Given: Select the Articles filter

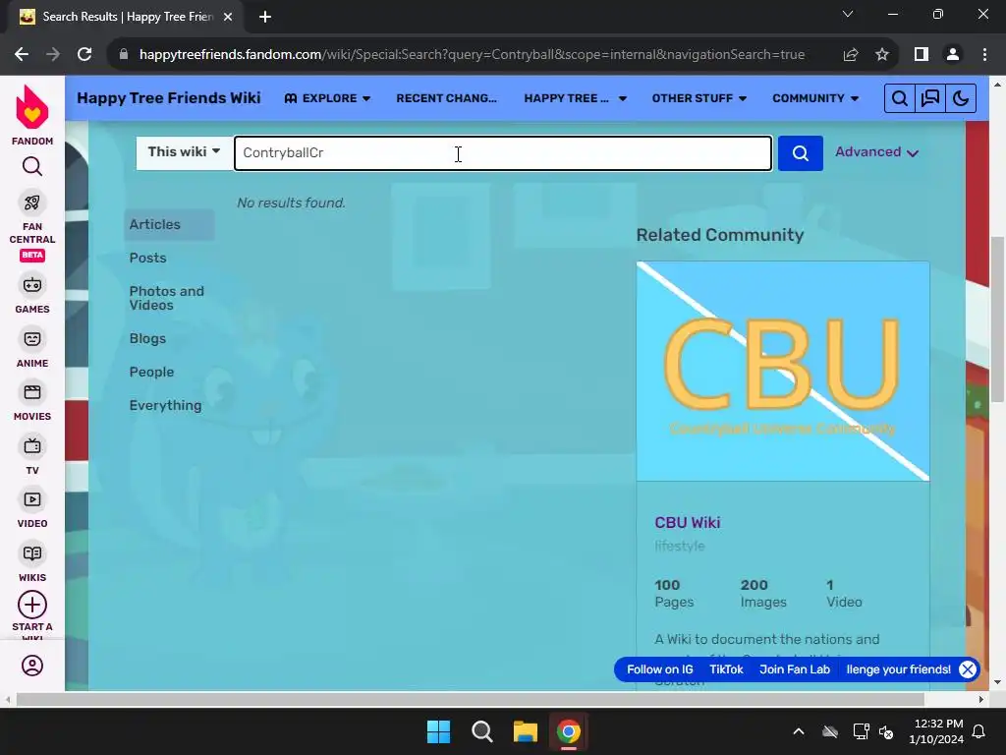Looking at the screenshot, I should [x=169, y=225].
